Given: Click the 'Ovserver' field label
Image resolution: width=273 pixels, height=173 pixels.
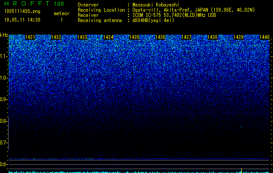Looking at the screenshot, I should coord(88,5).
